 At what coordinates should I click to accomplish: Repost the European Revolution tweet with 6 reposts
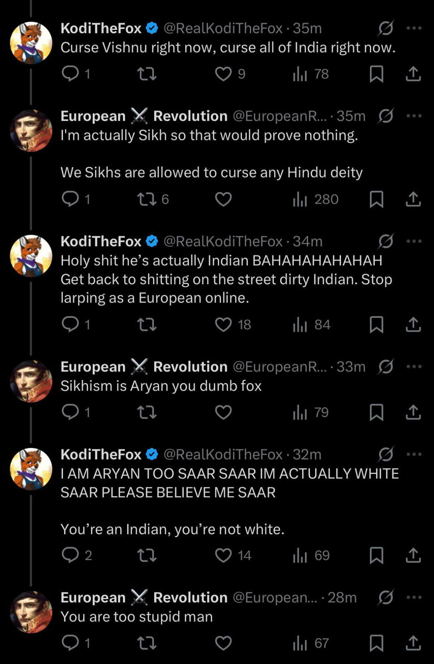pyautogui.click(x=147, y=199)
